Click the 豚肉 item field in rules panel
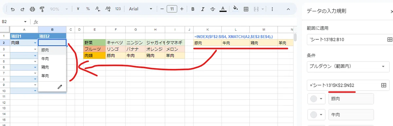 click(x=351, y=99)
